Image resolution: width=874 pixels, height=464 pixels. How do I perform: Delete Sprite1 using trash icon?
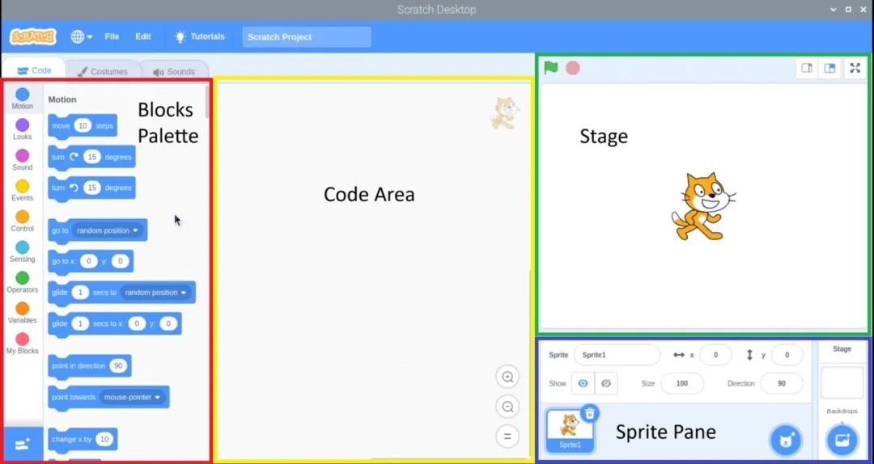pos(590,413)
